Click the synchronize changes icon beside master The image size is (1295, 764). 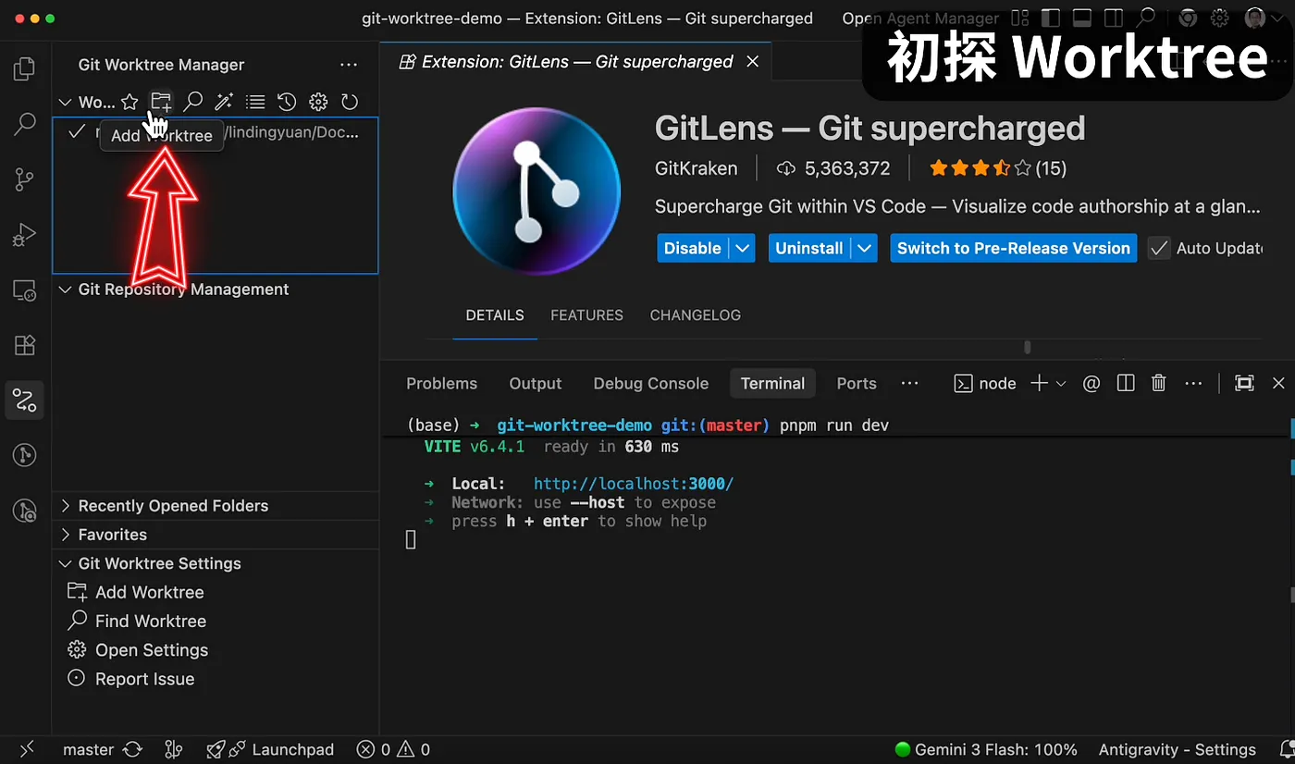[x=132, y=749]
